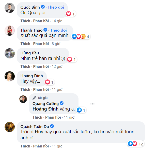
Task: Open Hoàng Đinh's profile name link
Action: (31, 76)
